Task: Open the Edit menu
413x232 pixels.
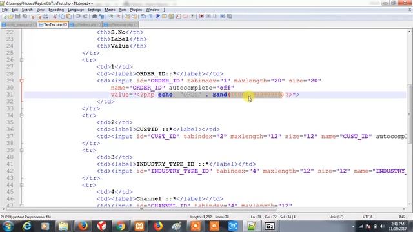Action: tap(15, 10)
